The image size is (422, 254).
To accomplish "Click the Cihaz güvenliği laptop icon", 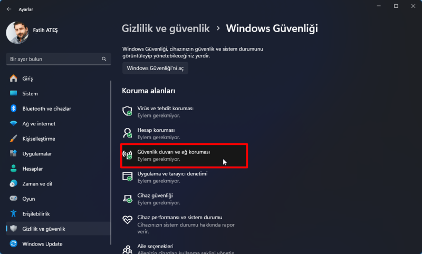I will coord(127,199).
